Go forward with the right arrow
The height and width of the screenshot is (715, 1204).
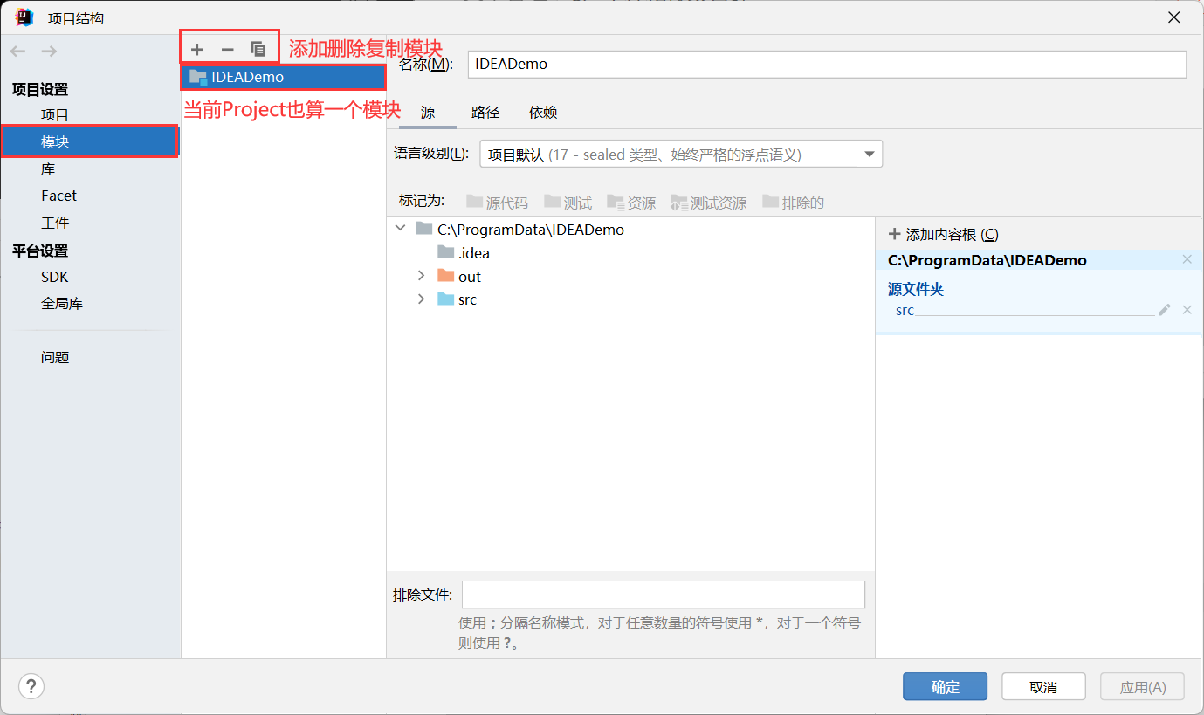[49, 52]
